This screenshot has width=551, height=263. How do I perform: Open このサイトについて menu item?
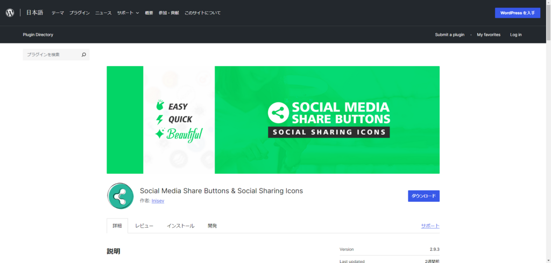pyautogui.click(x=203, y=13)
